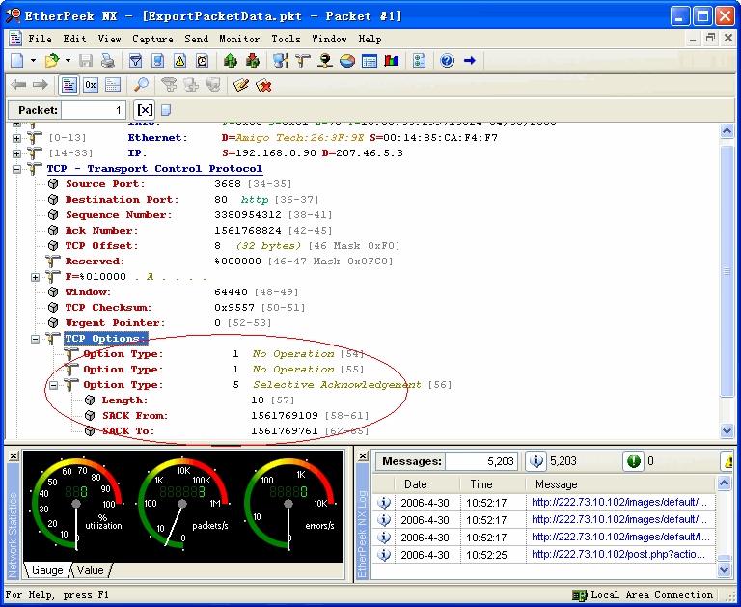
Task: Click the network node summary icon
Action: (325, 61)
